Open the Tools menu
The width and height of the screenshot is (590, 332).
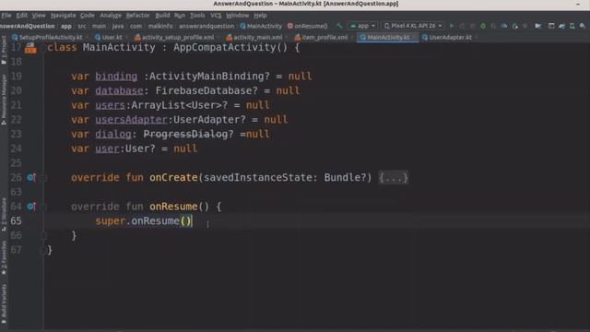tap(197, 16)
